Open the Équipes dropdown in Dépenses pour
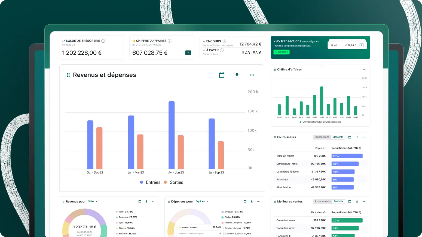 (x=202, y=202)
